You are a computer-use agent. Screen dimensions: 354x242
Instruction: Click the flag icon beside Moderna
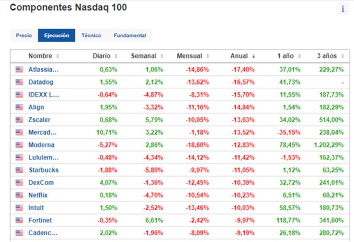[x=19, y=145]
